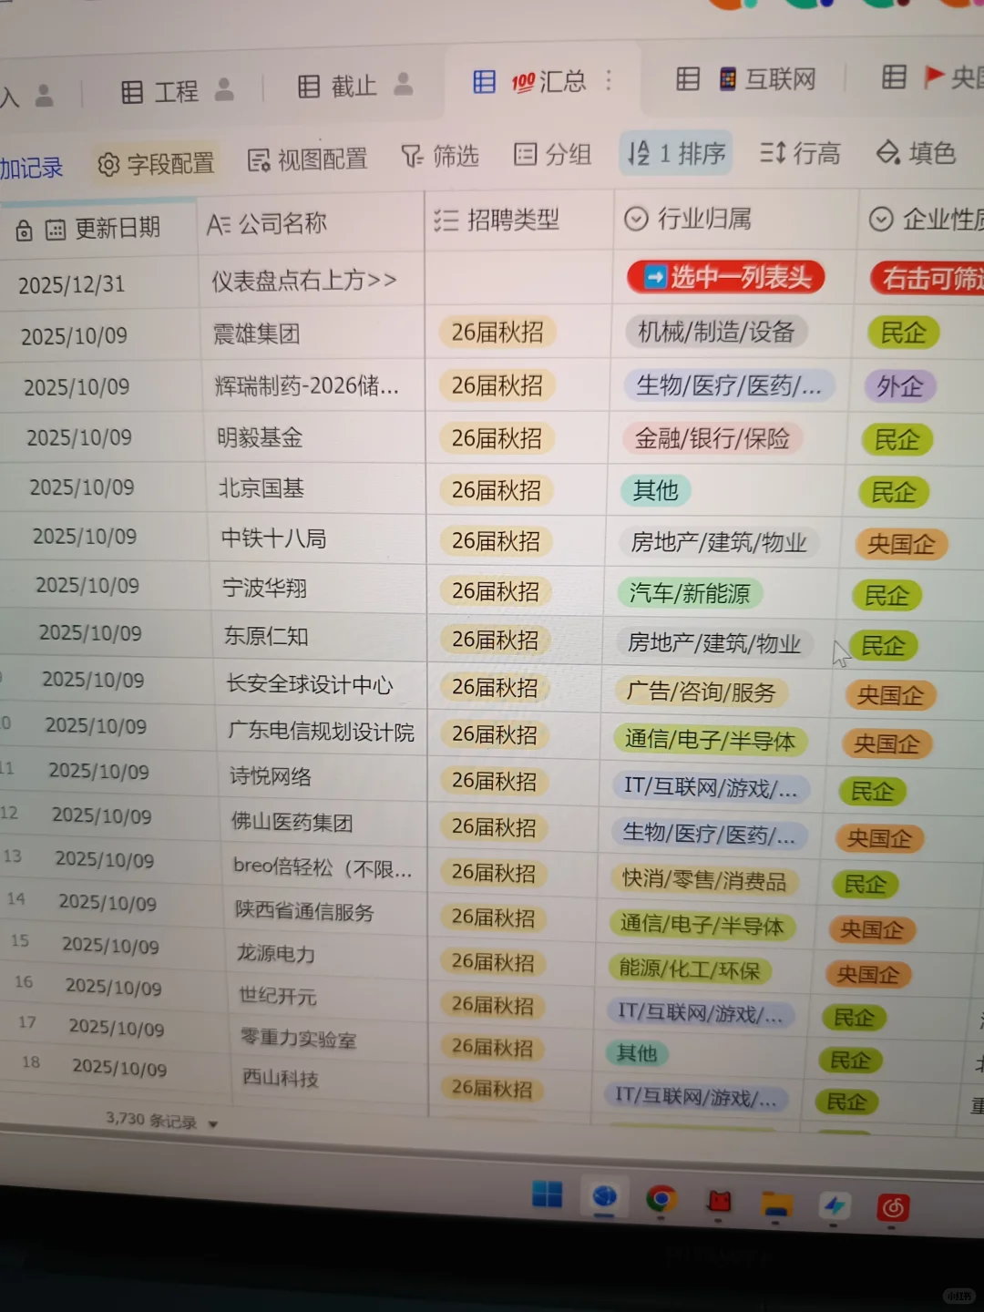Open more options dots next to 汇总
Screen dimensions: 984x1312
(x=609, y=80)
